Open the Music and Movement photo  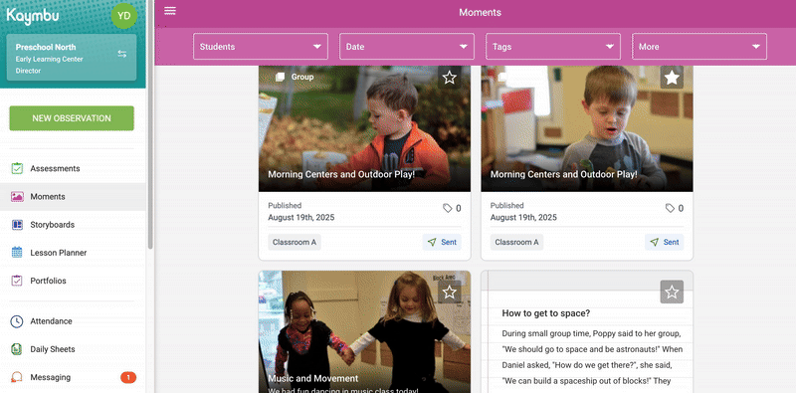364,331
